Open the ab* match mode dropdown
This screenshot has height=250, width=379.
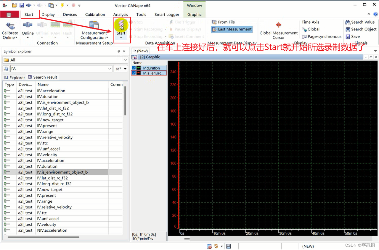[125, 69]
